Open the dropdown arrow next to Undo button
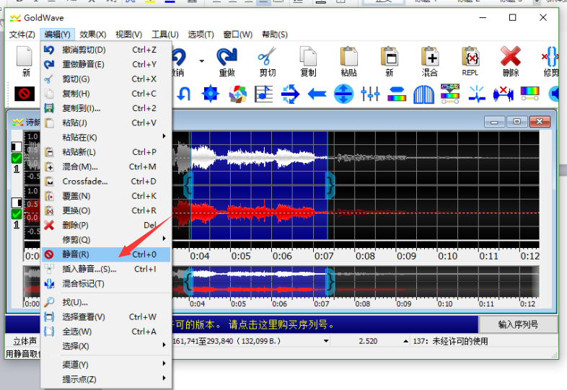This screenshot has width=567, height=390. 201,61
